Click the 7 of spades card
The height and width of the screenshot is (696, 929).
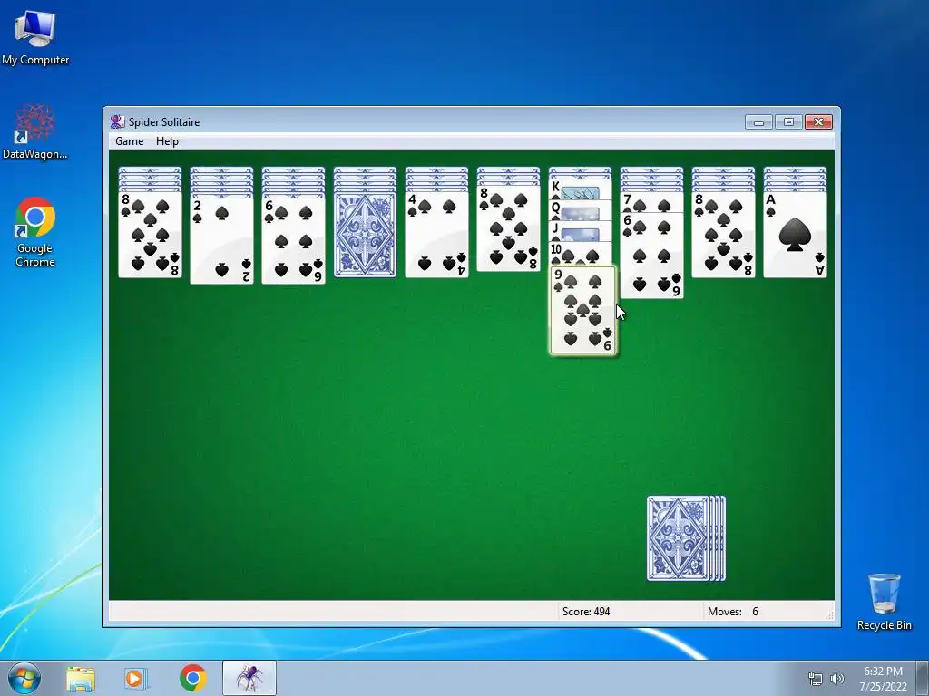[x=651, y=202]
